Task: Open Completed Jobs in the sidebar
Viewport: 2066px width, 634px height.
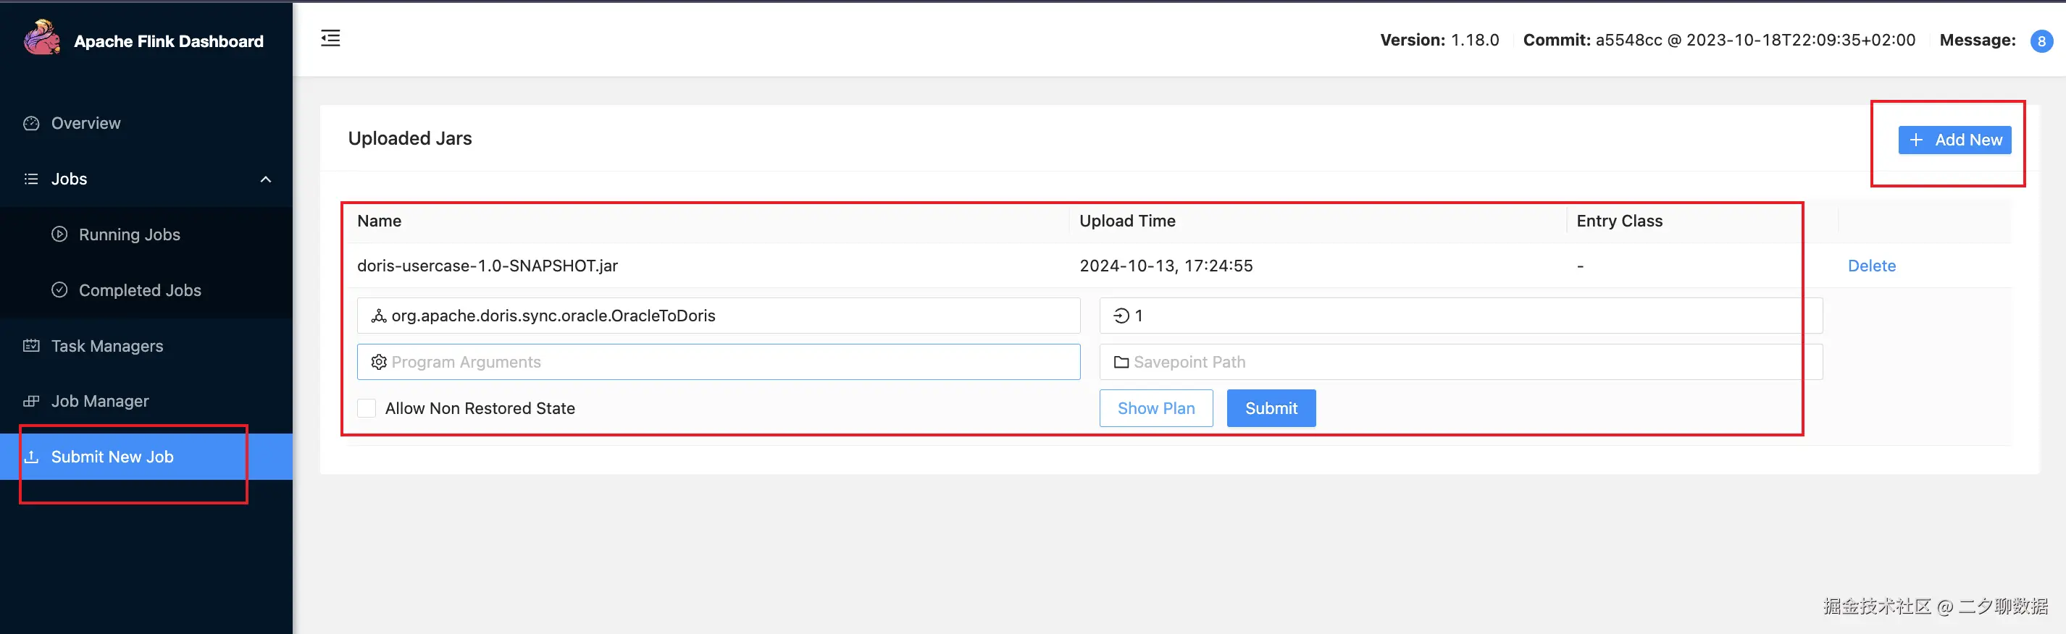Action: pos(140,290)
